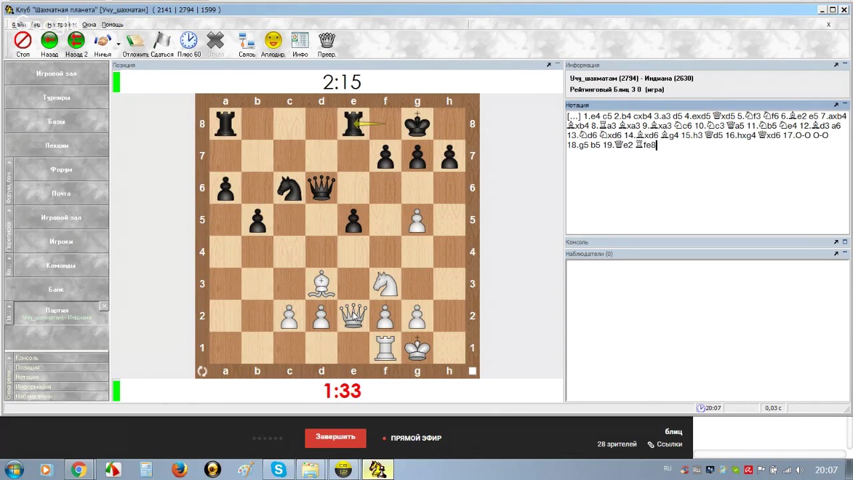This screenshot has width=853, height=480.
Task: Maximize the Консоль panel
Action: coord(845,242)
